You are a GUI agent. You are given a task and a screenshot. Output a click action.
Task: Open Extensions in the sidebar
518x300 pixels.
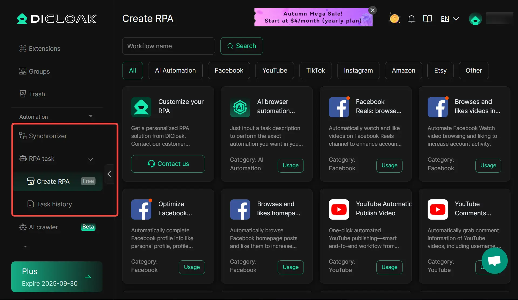click(40, 49)
